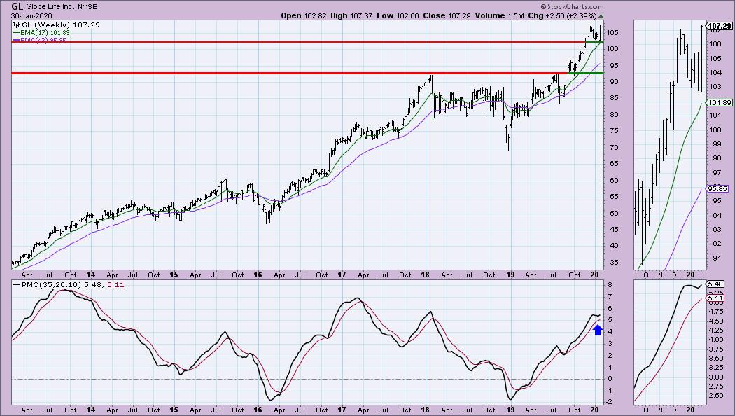Click the up triangle beside the change percent
This screenshot has width=735, height=416.
(601, 16)
